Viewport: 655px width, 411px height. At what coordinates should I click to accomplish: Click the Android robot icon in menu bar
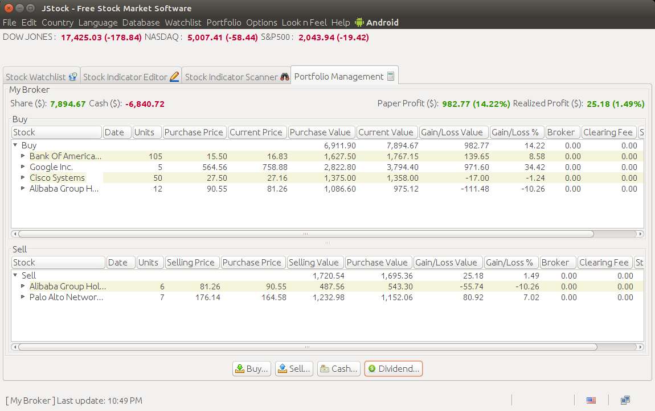[x=359, y=23]
